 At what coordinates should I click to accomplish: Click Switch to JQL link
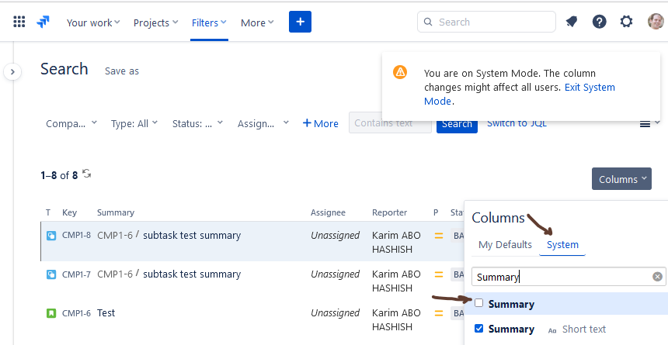pyautogui.click(x=517, y=124)
